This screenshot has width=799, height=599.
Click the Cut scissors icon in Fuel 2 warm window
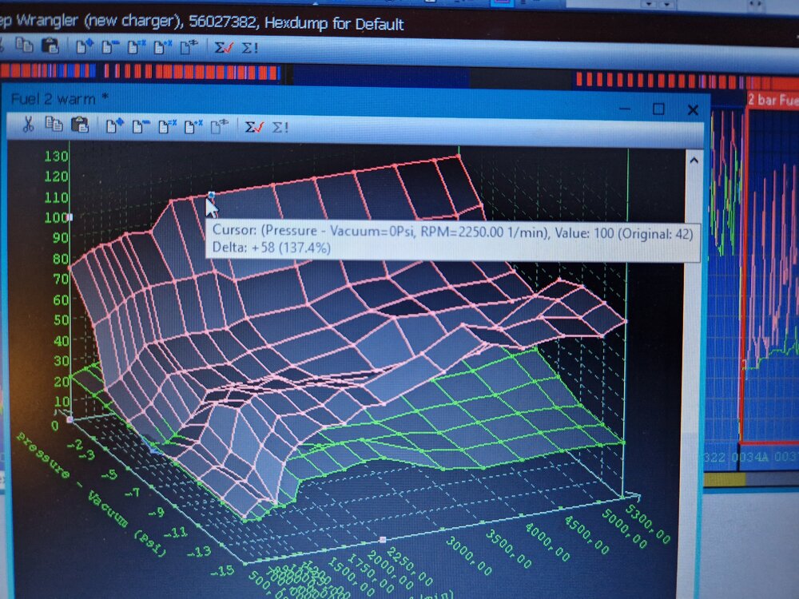click(27, 125)
